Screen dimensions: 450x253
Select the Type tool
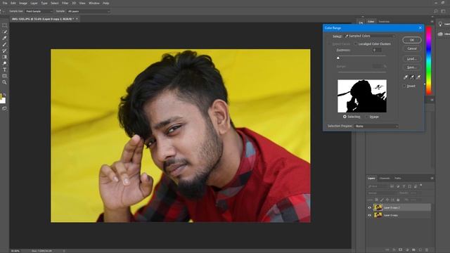tap(4, 70)
